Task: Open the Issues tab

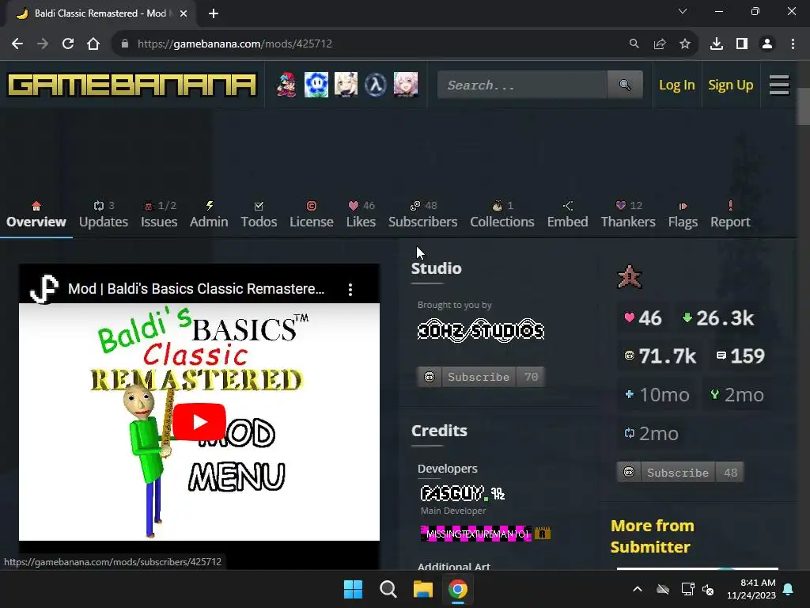Action: 159,215
